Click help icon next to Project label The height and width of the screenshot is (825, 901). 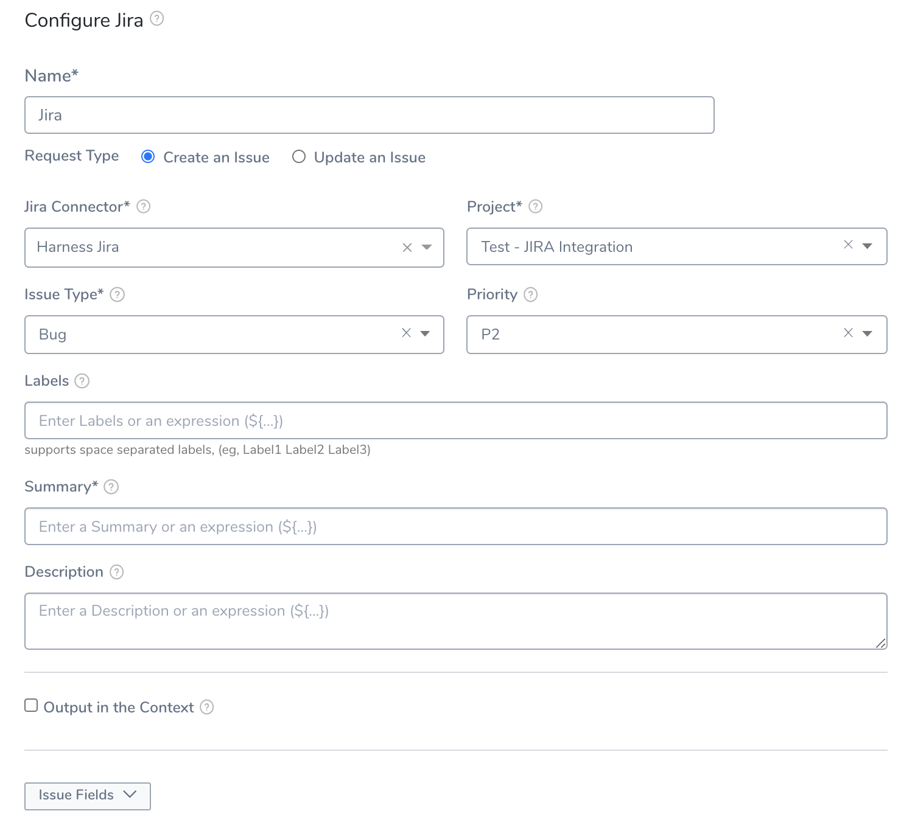coord(536,206)
